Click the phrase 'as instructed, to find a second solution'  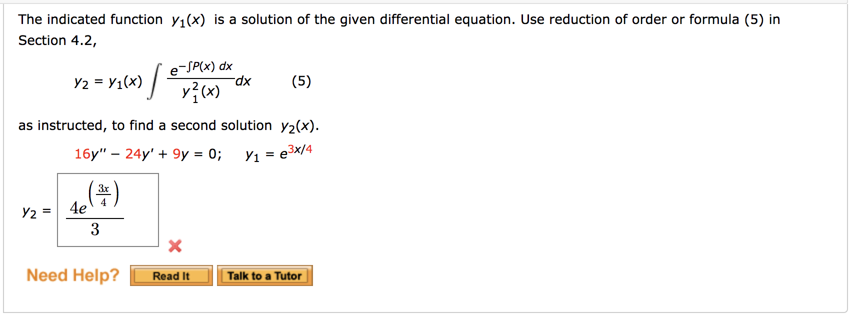point(145,125)
